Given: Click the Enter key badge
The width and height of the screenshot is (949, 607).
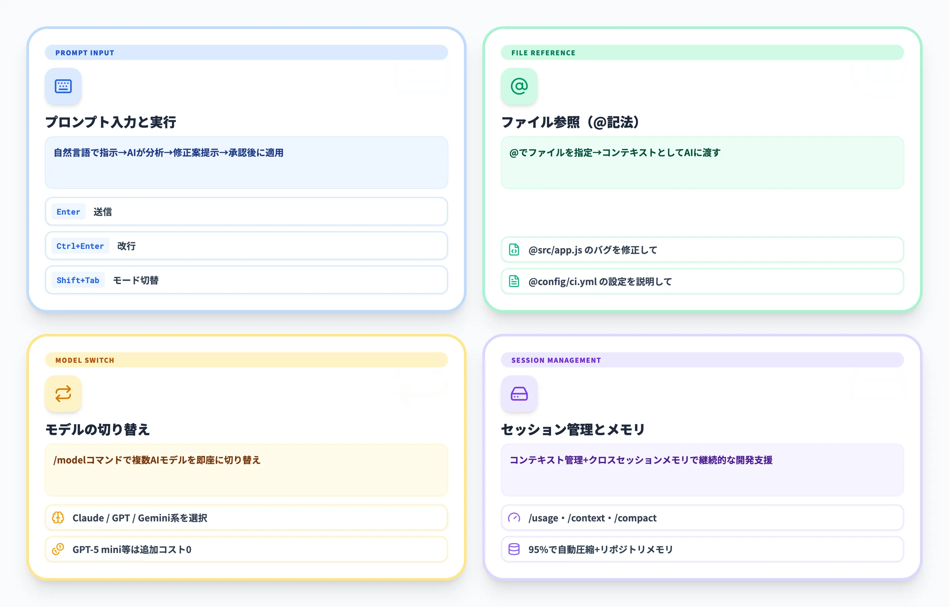Looking at the screenshot, I should [68, 212].
